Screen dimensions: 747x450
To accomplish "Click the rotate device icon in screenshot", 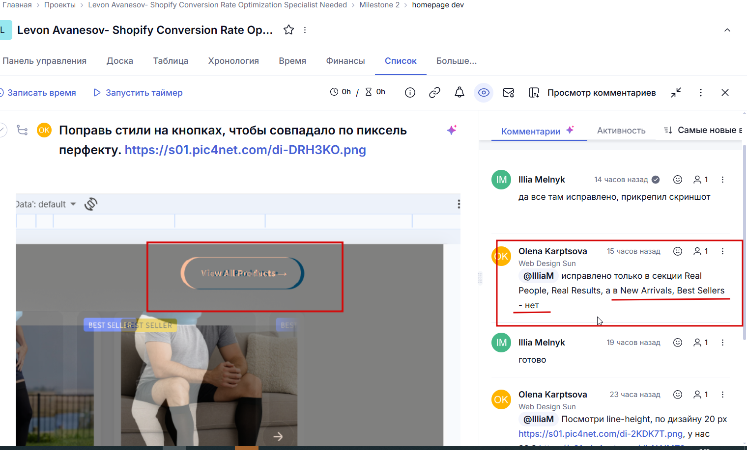I will (x=91, y=204).
